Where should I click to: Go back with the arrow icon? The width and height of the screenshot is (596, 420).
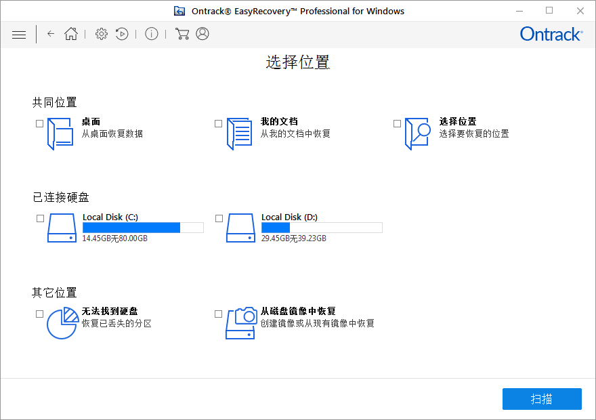pos(51,34)
